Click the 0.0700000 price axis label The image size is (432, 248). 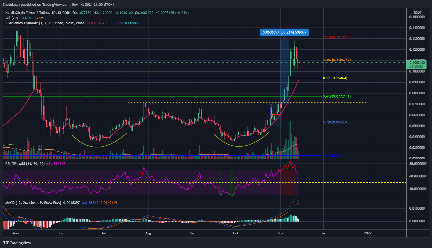click(417, 104)
